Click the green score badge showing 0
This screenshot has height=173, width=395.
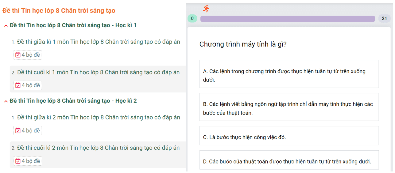tap(192, 18)
